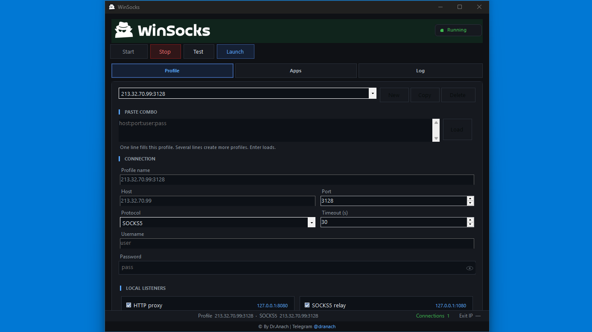Click the Start button
This screenshot has height=332, width=592.
pyautogui.click(x=128, y=52)
